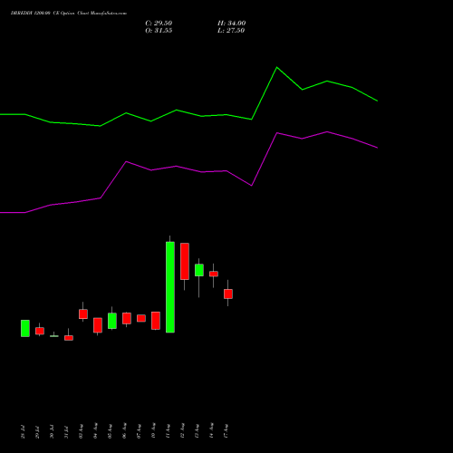Click the 28 Jul date label on the axis
453x453 pixels.
click(x=23, y=431)
